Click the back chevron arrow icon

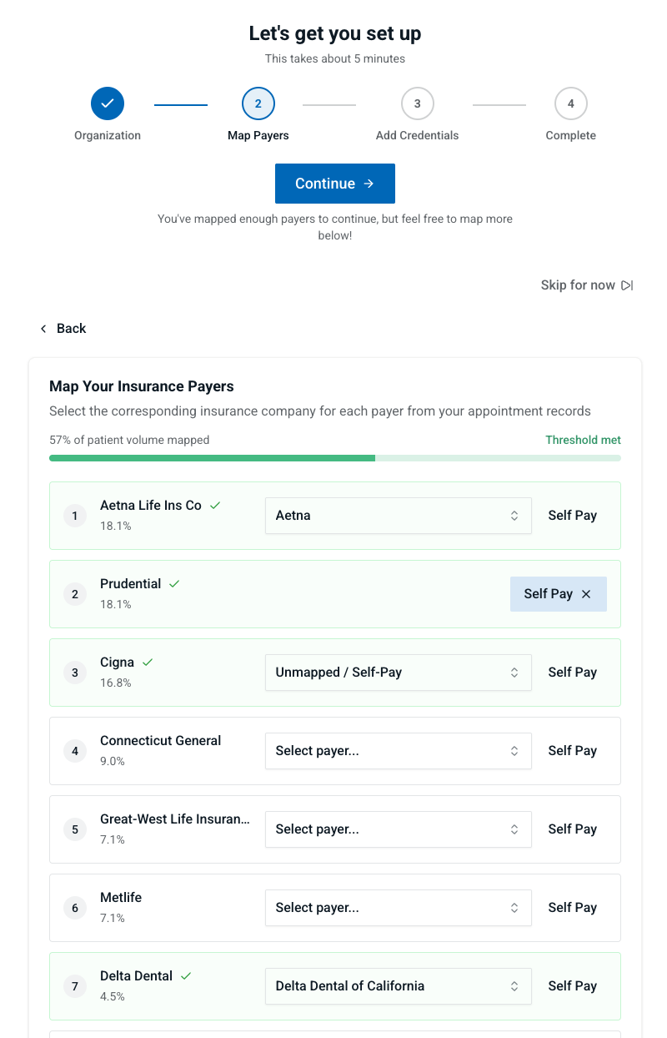click(43, 329)
